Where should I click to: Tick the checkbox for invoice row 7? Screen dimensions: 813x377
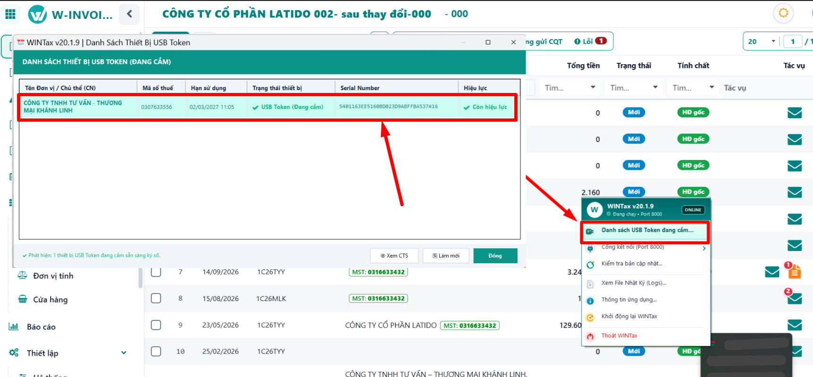156,272
